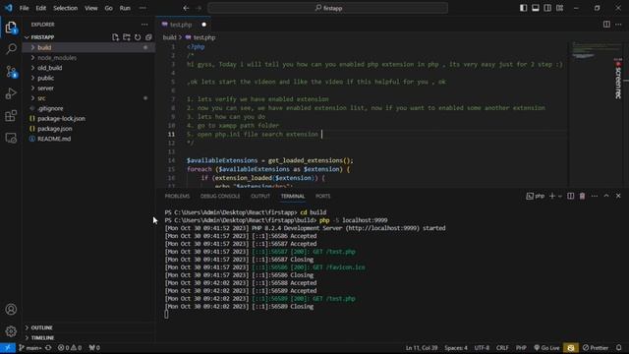
Task: Click the firstapp command center search box
Action: [x=328, y=8]
